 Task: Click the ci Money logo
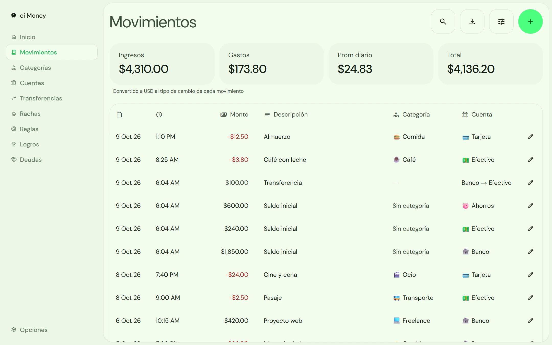[x=29, y=16]
